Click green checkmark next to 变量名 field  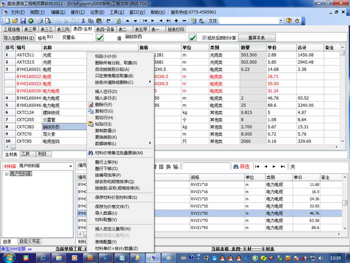click(x=100, y=38)
